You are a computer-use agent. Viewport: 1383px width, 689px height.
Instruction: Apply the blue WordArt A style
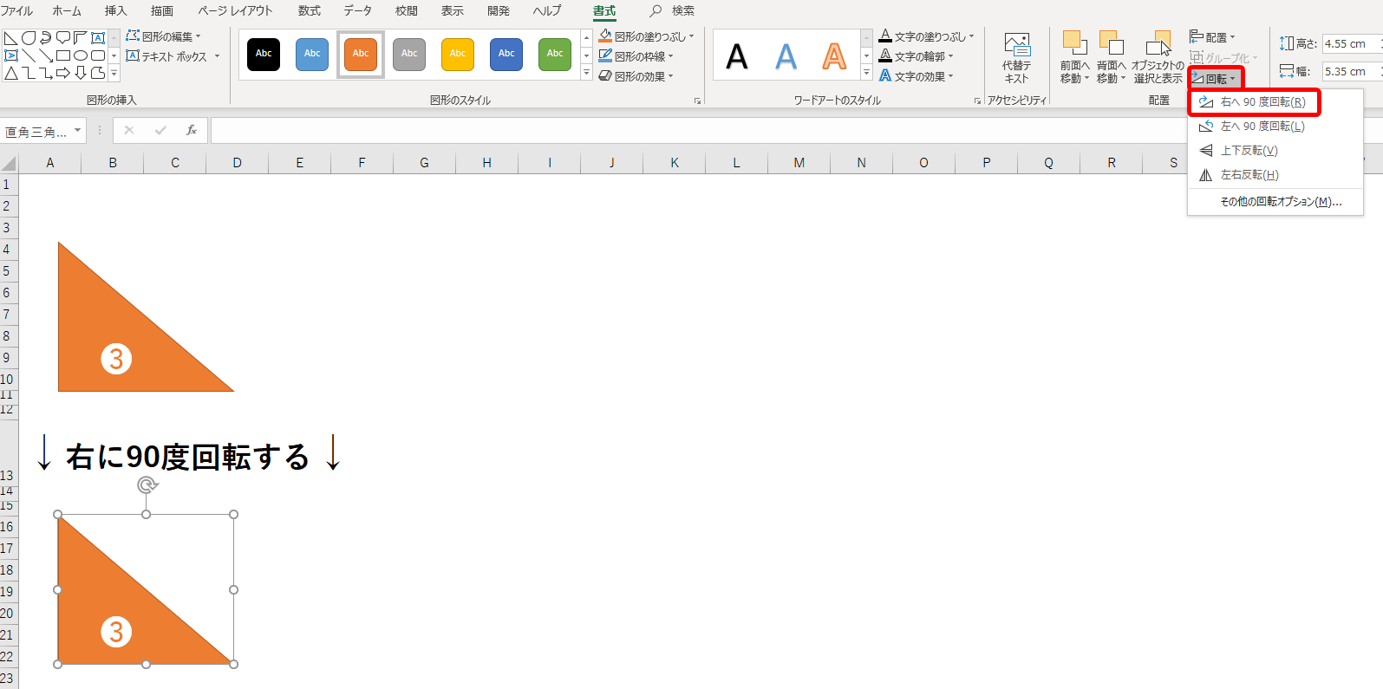pyautogui.click(x=786, y=57)
